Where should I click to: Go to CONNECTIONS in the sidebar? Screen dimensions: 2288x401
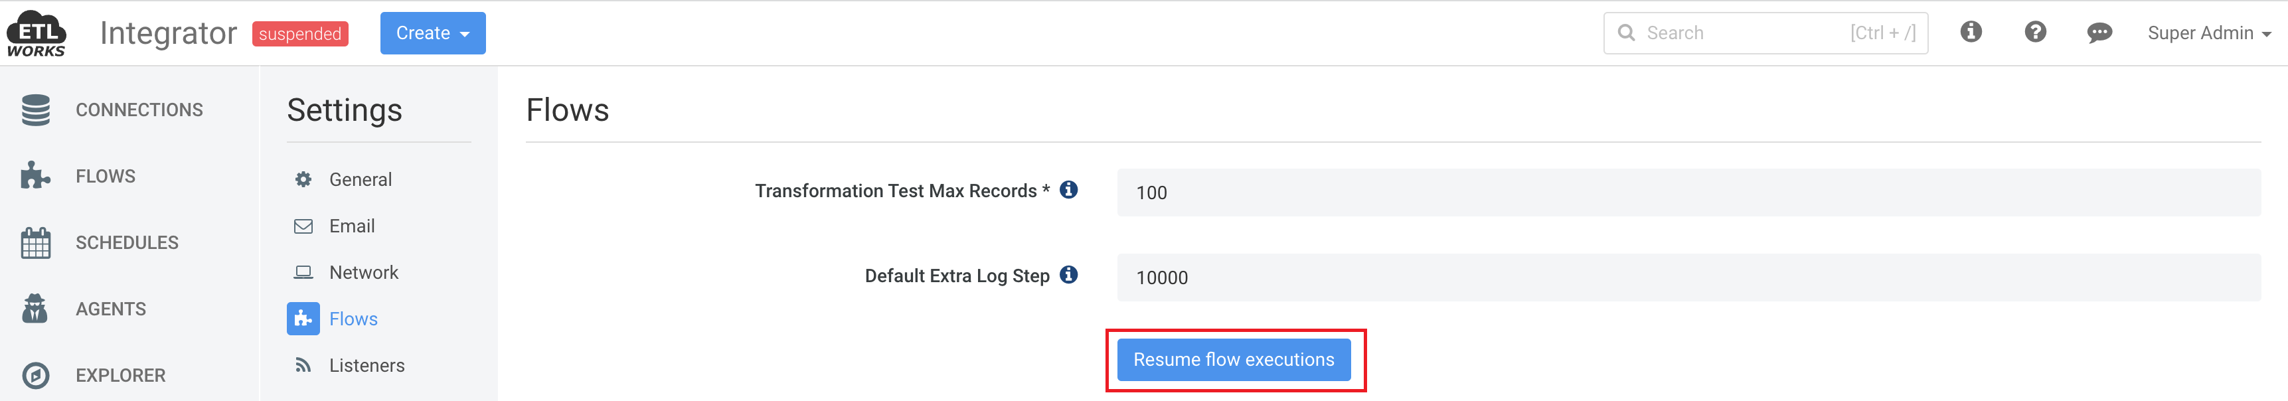(139, 110)
